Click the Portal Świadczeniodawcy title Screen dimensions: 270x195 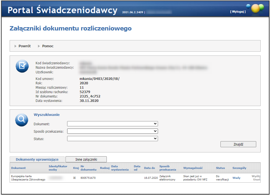pyautogui.click(x=62, y=10)
